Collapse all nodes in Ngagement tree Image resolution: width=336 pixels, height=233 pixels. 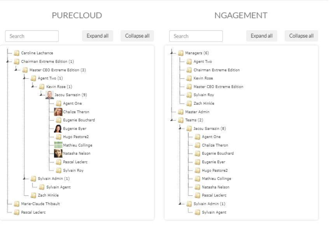click(x=301, y=36)
